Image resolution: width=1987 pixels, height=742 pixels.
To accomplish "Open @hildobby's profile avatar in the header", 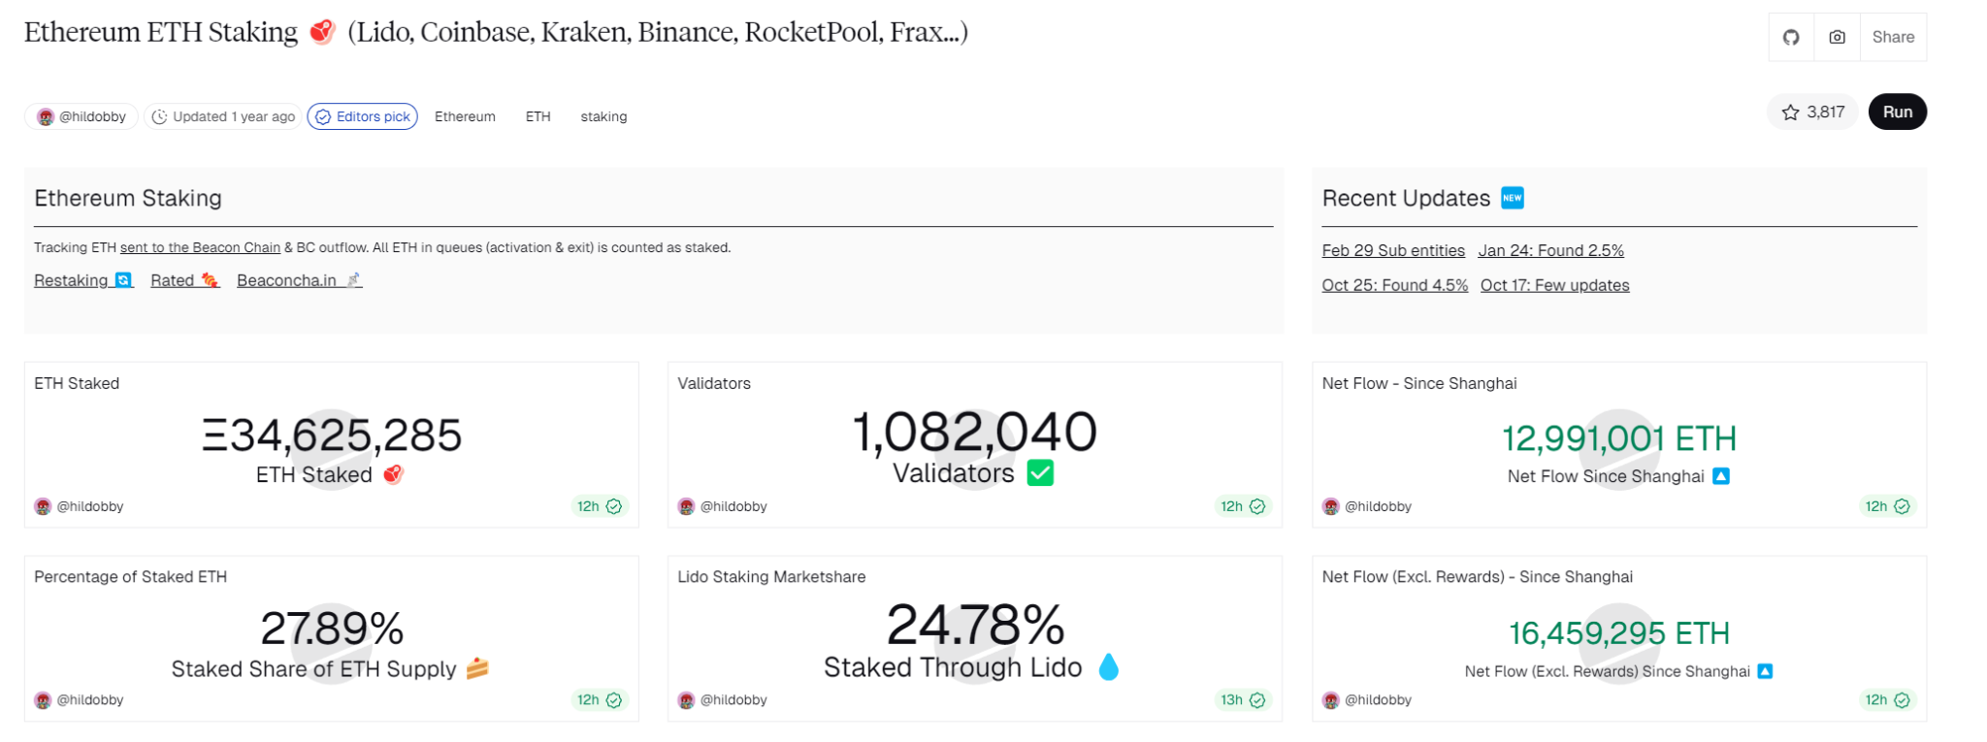I will tap(44, 116).
